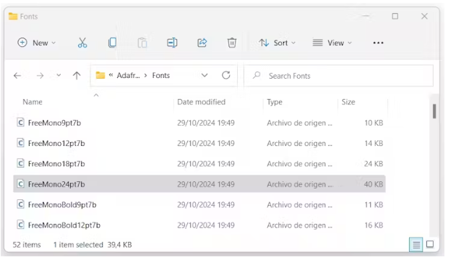Open the New item dropdown
This screenshot has width=456, height=265.
tap(37, 43)
